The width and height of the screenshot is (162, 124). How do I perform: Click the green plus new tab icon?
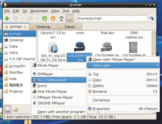click(x=7, y=19)
